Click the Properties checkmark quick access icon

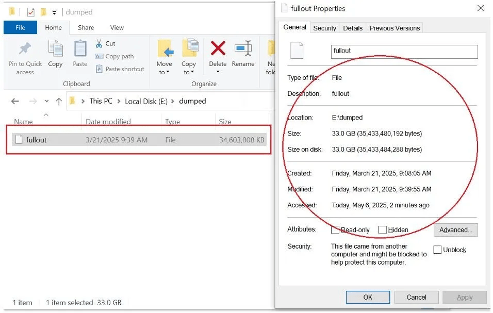click(x=31, y=12)
